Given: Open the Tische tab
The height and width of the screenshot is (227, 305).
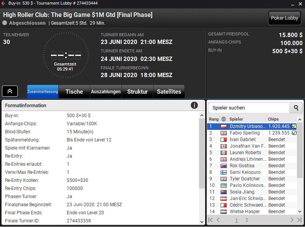Looking at the screenshot, I should tap(74, 92).
